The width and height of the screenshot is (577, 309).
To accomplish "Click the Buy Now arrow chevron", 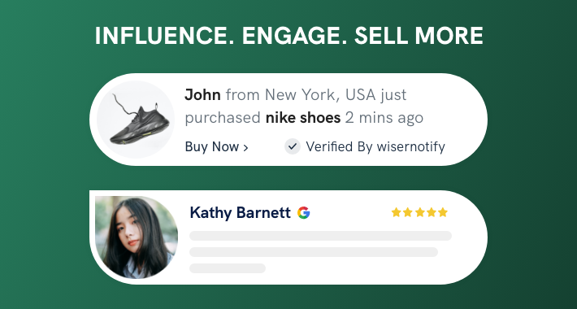I will (x=245, y=148).
